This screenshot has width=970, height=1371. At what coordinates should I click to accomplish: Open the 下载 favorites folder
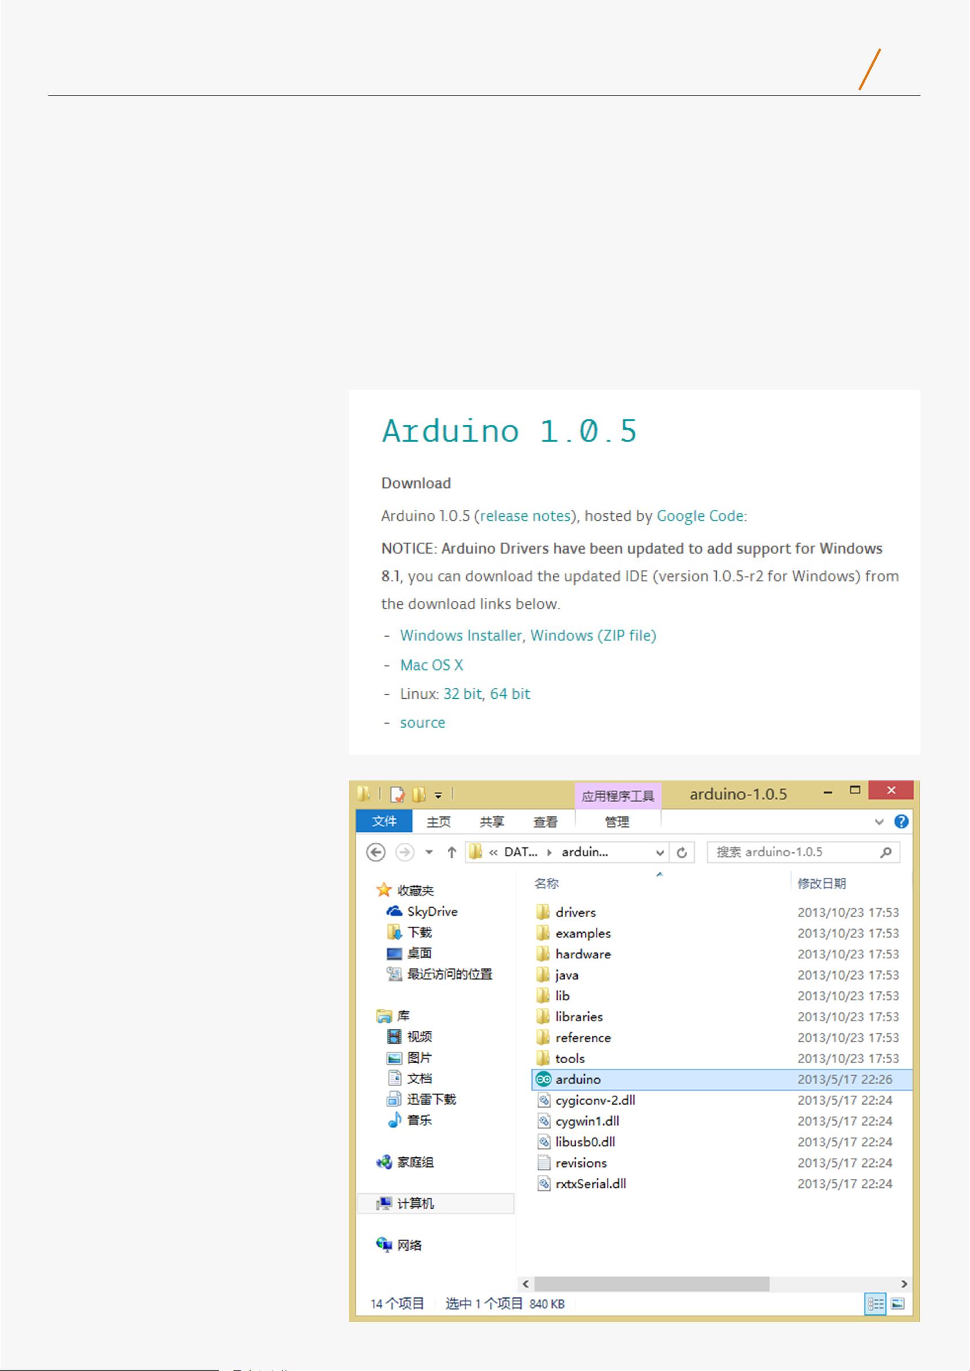(x=419, y=932)
